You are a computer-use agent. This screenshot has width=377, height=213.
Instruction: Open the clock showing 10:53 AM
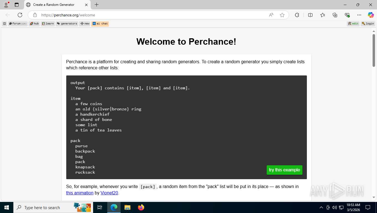click(x=353, y=207)
